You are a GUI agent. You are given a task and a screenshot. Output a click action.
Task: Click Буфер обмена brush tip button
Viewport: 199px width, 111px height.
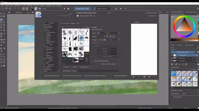pos(84,67)
